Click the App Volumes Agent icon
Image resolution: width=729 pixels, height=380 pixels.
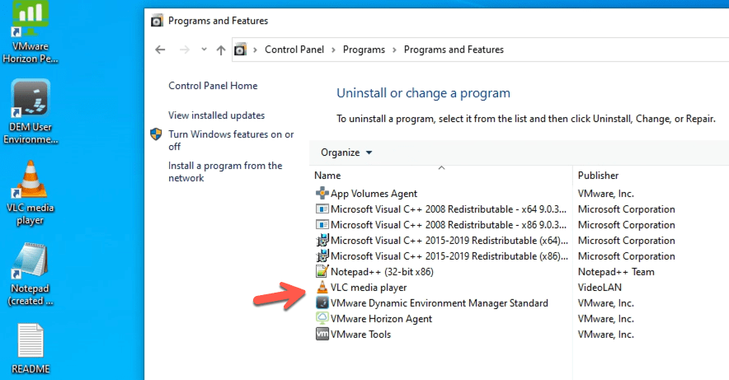(322, 194)
